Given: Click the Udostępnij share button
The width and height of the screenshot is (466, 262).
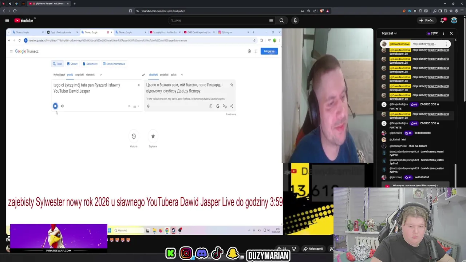Looking at the screenshot, I should pyautogui.click(x=313, y=249).
